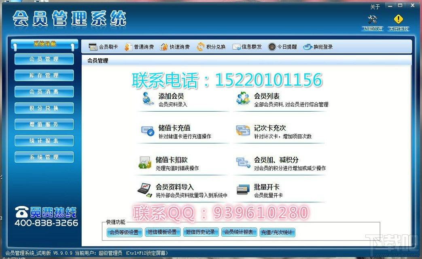422x259 pixels.
Task: Click the 添加会员 person icon
Action: 147,98
